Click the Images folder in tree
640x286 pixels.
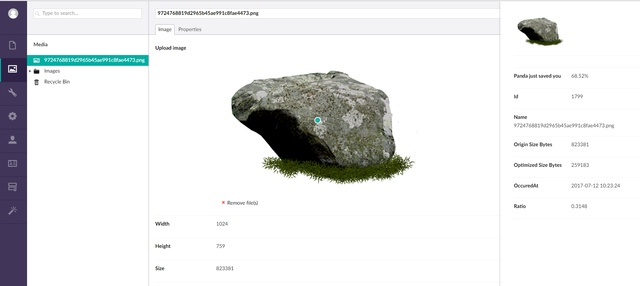(52, 71)
